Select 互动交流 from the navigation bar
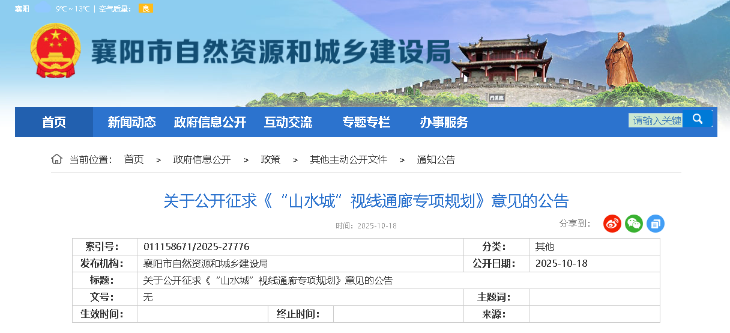Screen dimensions: 730x333 [x=288, y=122]
